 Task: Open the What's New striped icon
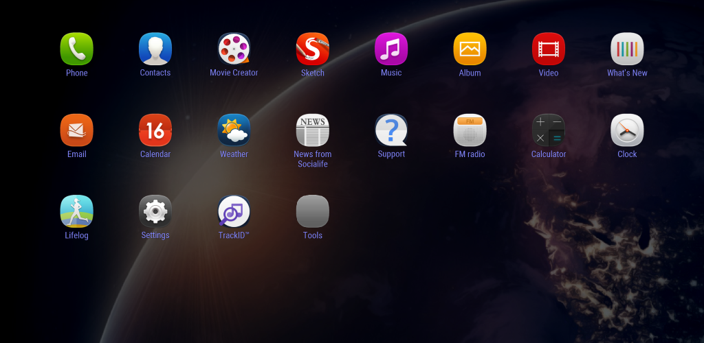(x=627, y=49)
